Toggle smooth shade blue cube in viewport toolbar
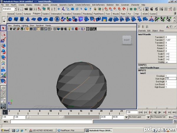Screen dimensions: 177x133 pyautogui.click(x=58, y=29)
